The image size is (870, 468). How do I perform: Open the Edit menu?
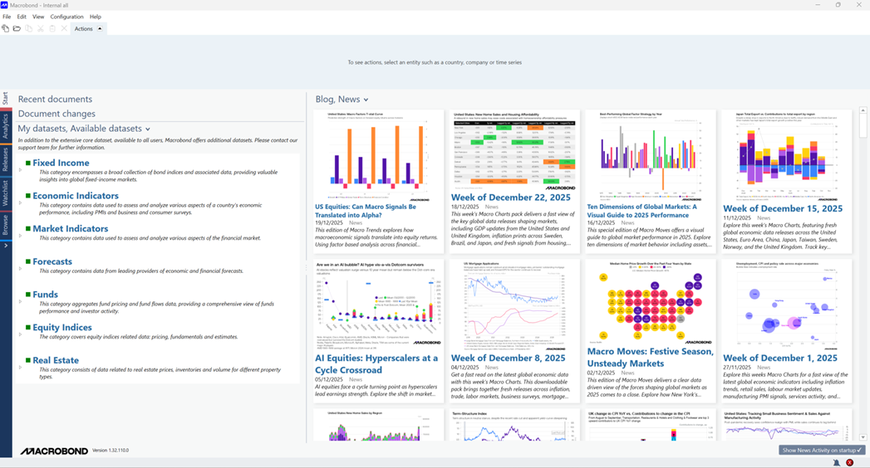(22, 17)
